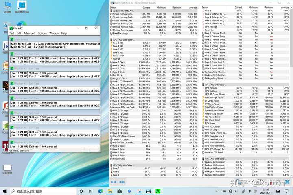The image size is (293, 195).
Task: Open the Edit menu in Prime95
Action: pos(19,33)
